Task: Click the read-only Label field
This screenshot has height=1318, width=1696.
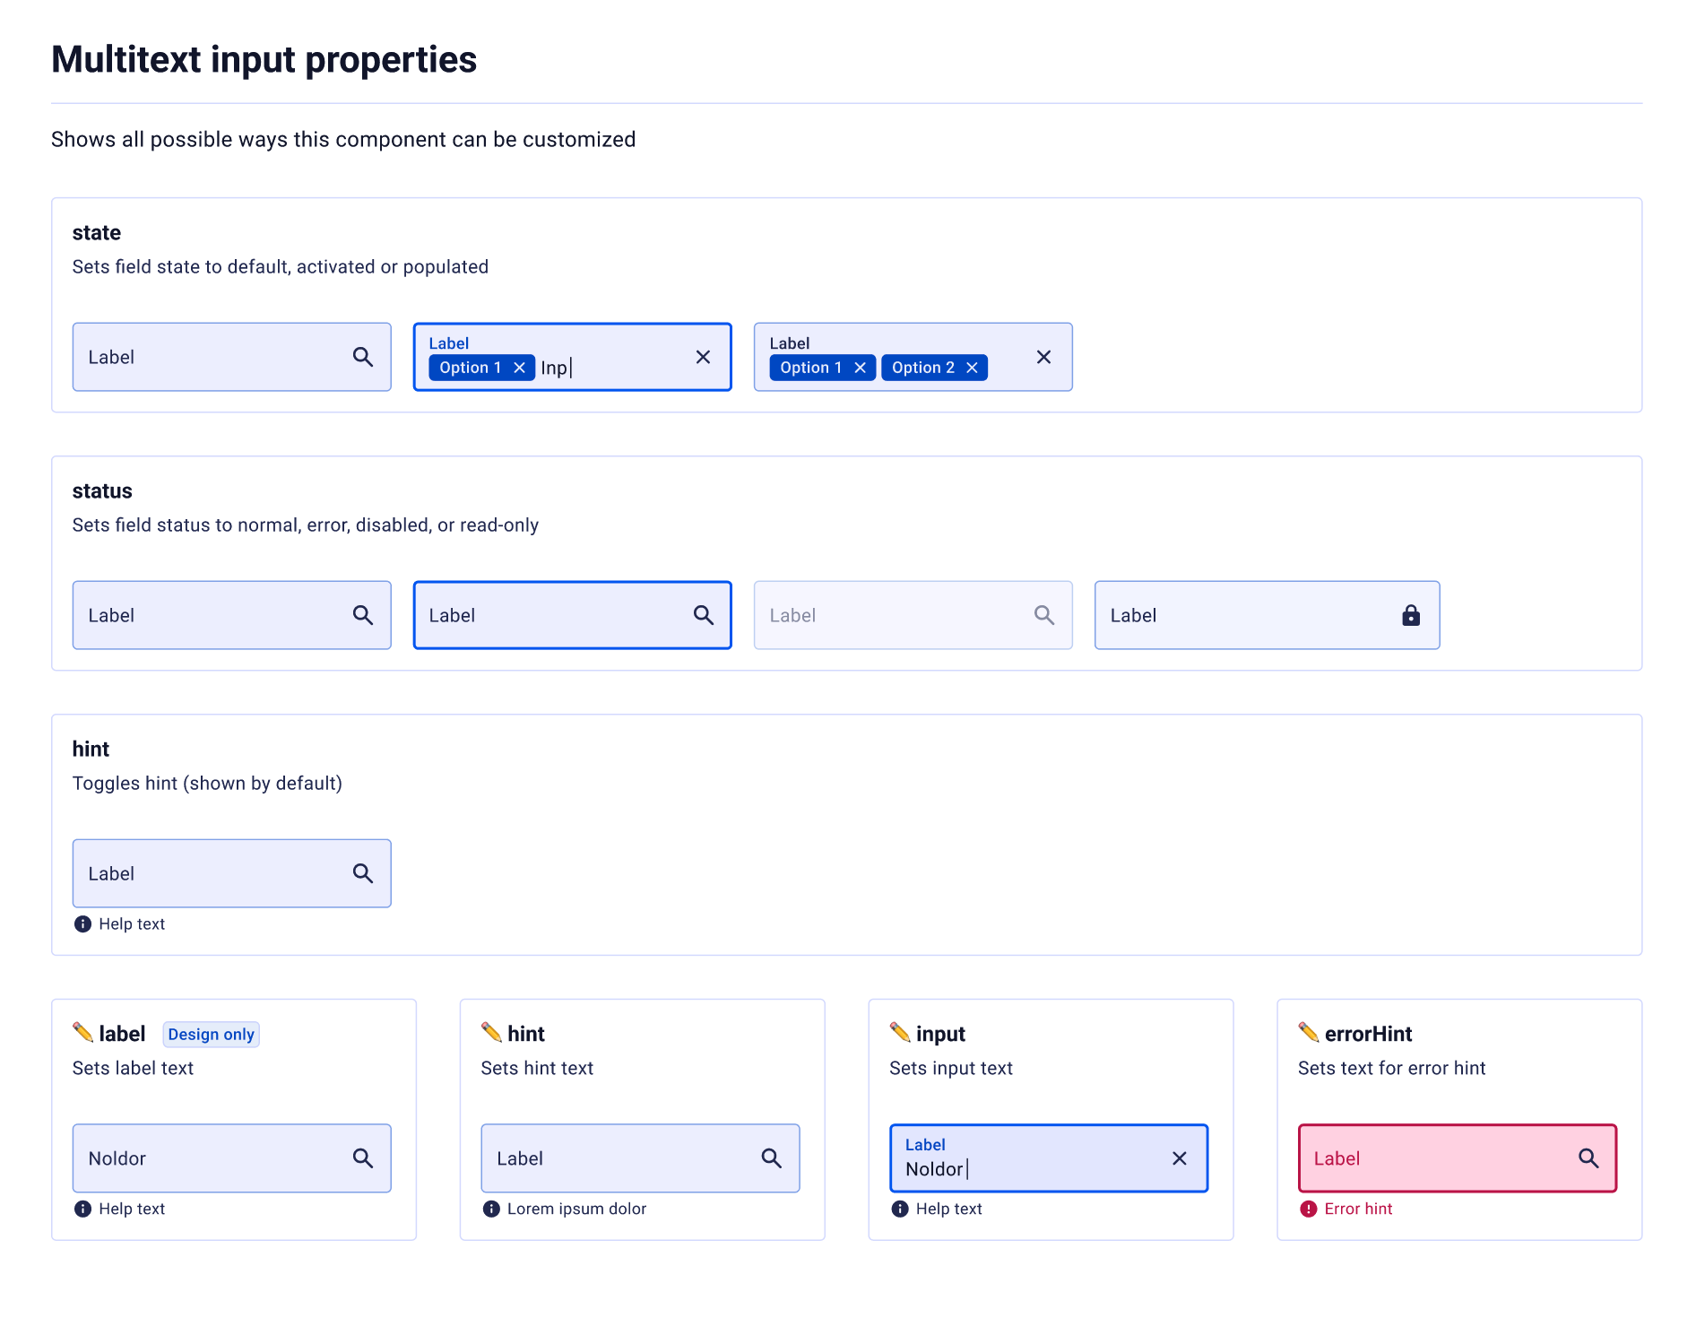Action: click(x=1268, y=615)
